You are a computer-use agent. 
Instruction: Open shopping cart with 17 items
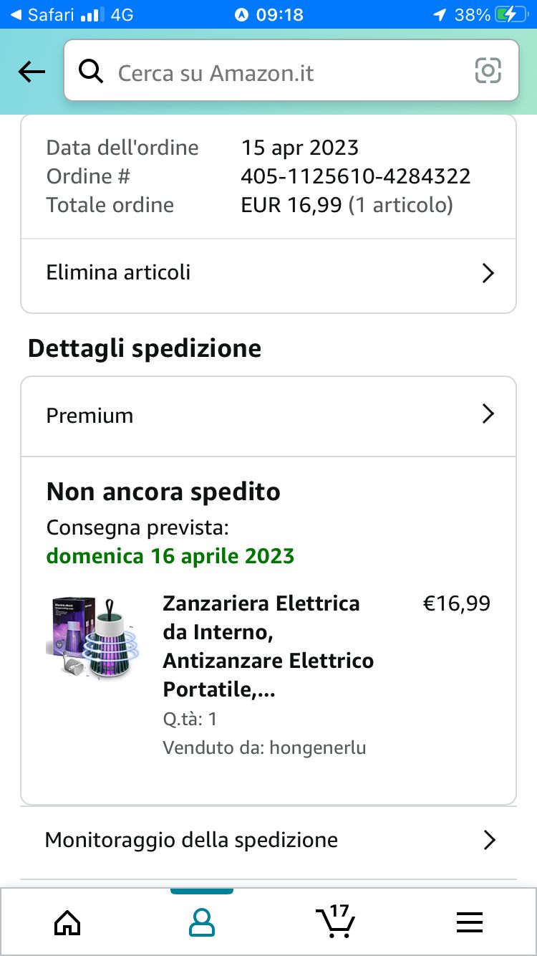pos(335,921)
